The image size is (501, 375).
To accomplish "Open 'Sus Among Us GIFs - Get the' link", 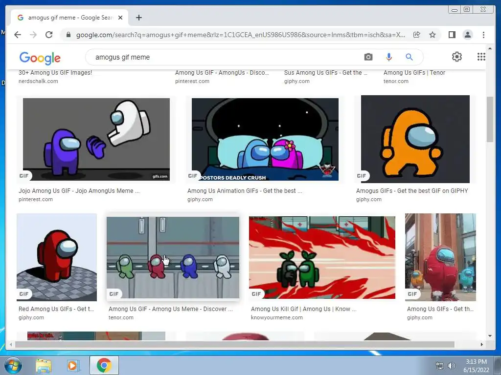I will 325,73.
